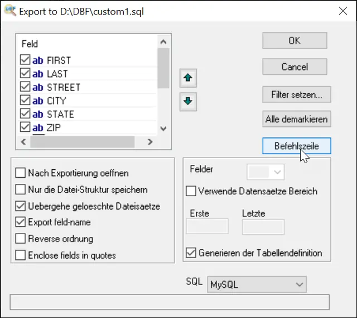Click the Letzte input field
The width and height of the screenshot is (357, 318).
click(263, 227)
